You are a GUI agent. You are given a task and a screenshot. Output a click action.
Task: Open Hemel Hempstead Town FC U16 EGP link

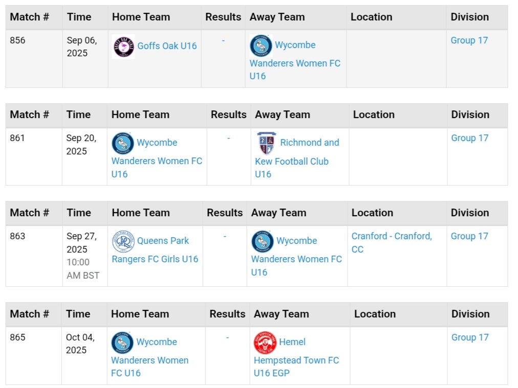pos(296,360)
